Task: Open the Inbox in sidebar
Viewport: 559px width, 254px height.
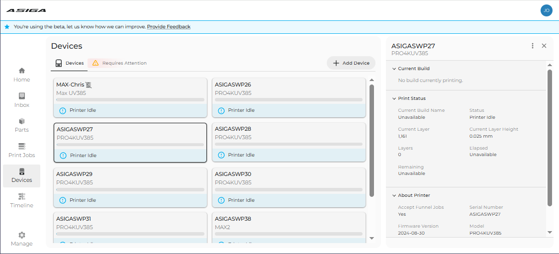Action: (22, 100)
